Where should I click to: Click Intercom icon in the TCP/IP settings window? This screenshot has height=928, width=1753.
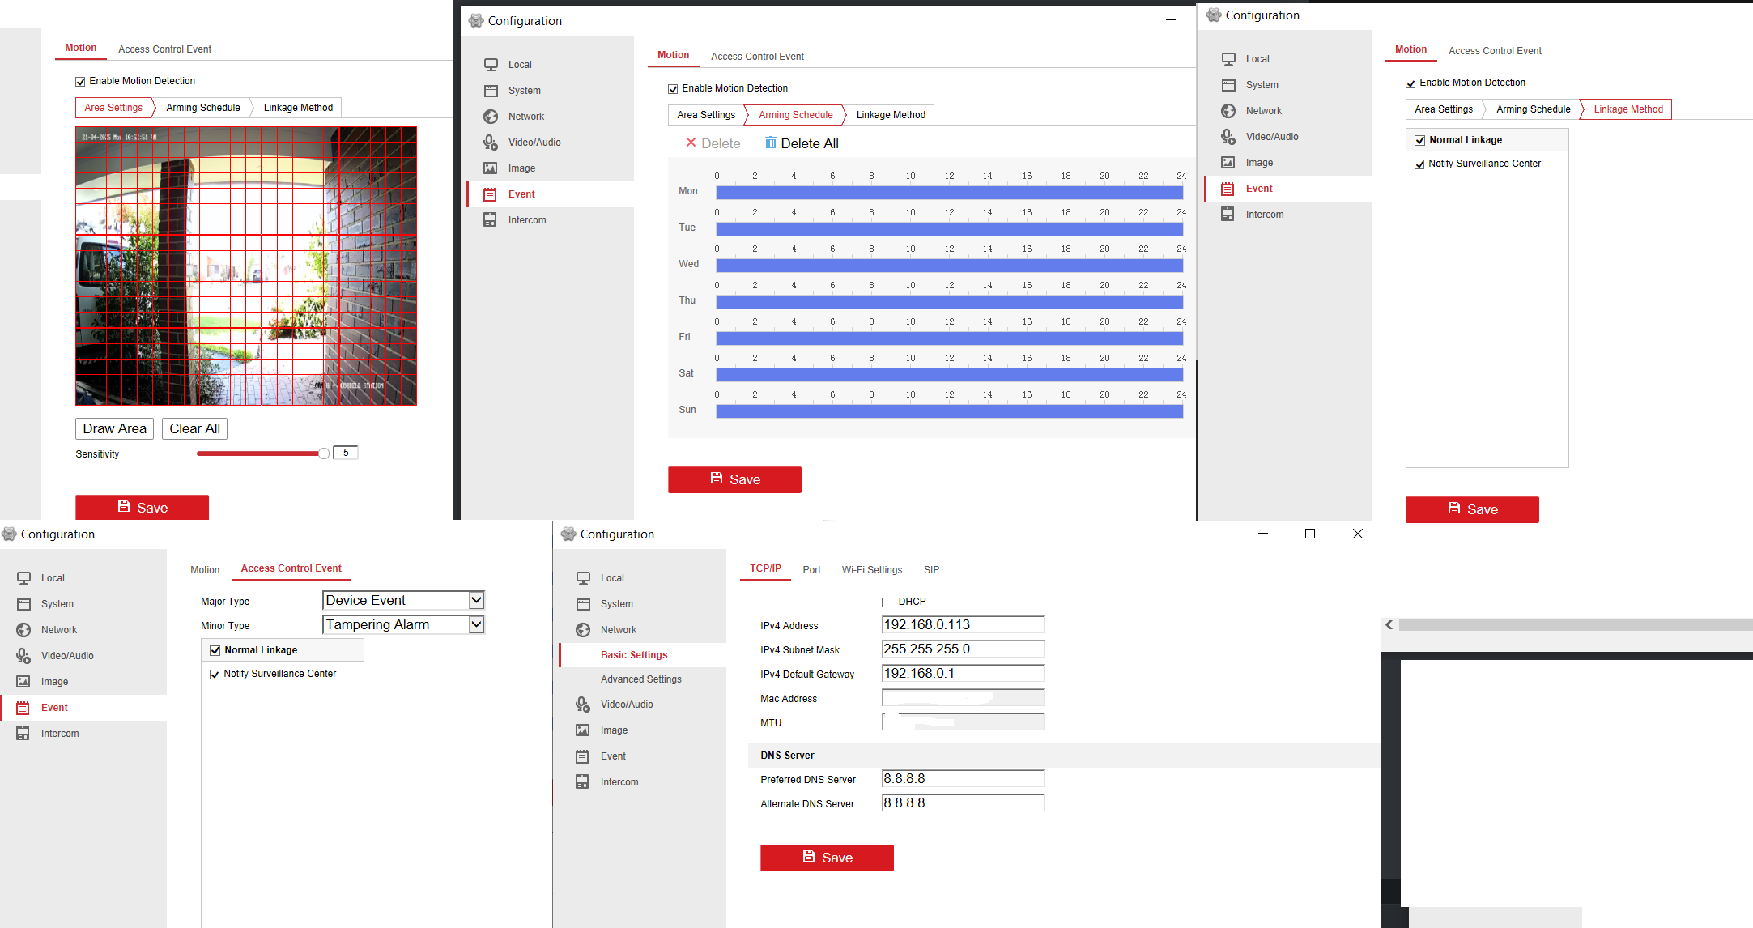(x=582, y=781)
